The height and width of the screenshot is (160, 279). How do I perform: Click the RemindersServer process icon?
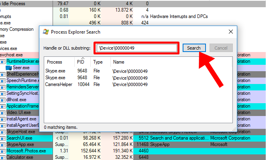(x=3, y=87)
